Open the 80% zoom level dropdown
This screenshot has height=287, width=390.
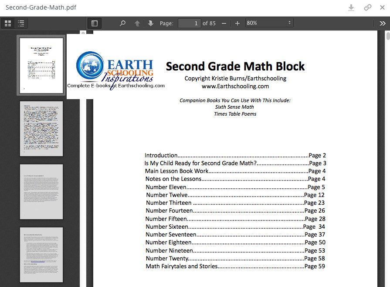point(269,23)
